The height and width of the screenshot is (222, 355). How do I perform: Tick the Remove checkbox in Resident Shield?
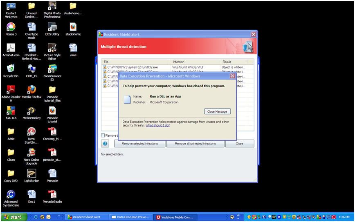tap(103, 135)
